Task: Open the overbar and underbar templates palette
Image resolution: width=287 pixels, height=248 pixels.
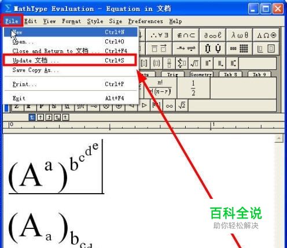Action: (x=159, y=49)
